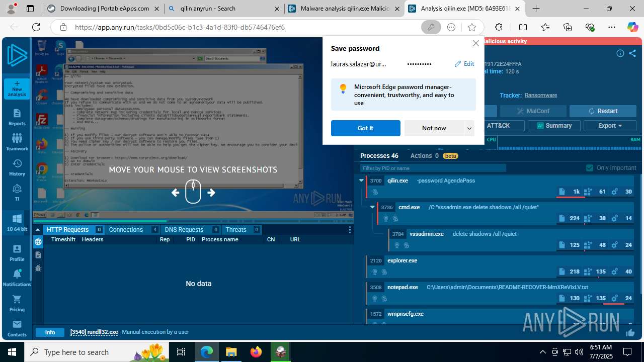Follow the Ransomware tracker link
The image size is (644, 362).
pos(541,95)
